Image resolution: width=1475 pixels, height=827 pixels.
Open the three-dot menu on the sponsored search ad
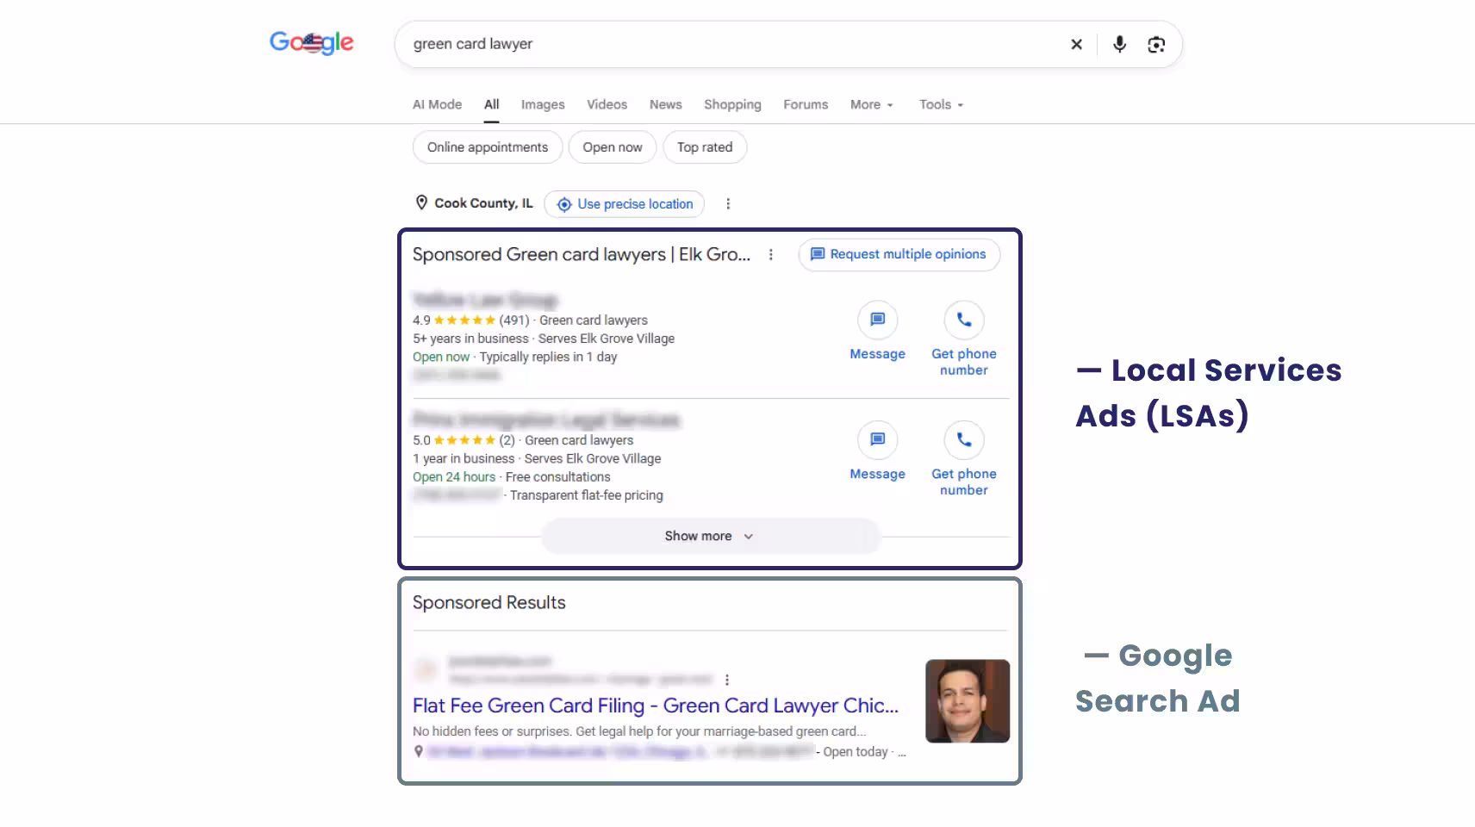[727, 680]
